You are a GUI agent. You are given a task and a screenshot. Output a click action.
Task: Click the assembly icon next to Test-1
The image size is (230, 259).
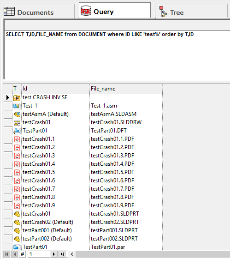(17, 106)
